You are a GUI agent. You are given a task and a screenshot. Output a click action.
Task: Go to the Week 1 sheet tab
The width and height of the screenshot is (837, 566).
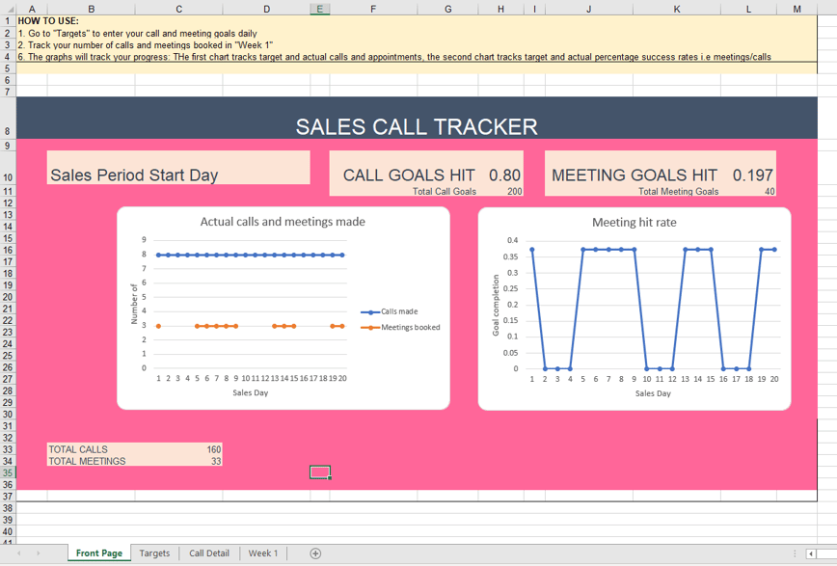[262, 553]
